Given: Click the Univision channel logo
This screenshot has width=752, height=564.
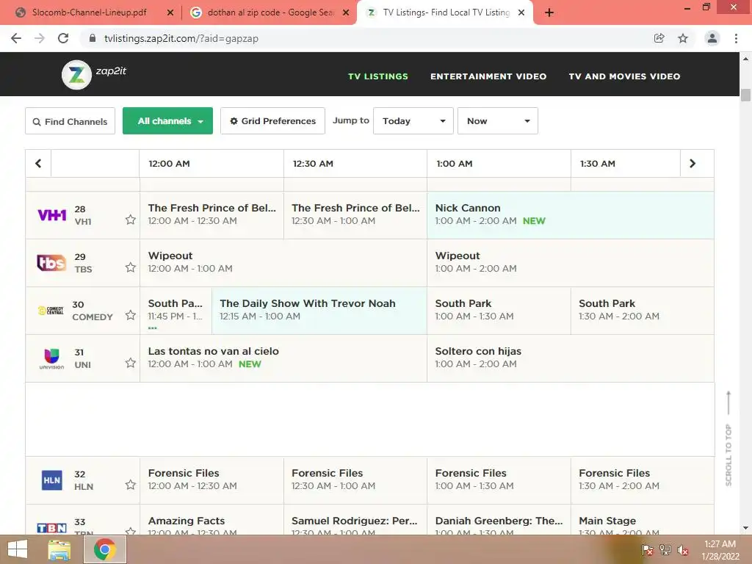Looking at the screenshot, I should tap(51, 358).
